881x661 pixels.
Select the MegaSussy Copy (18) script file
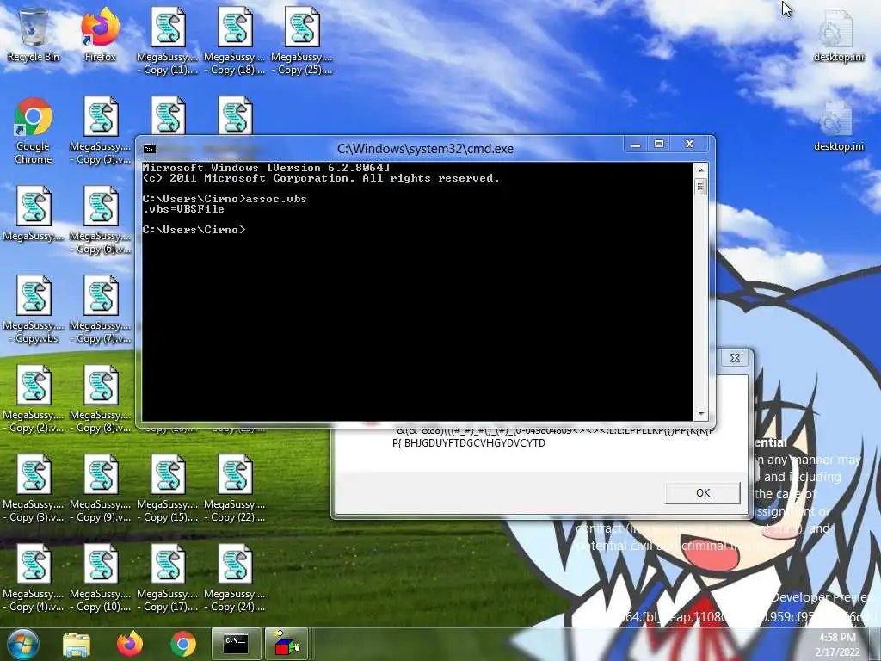[235, 40]
